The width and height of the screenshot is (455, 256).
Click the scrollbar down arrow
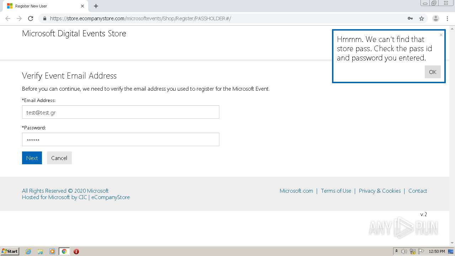tap(452, 244)
